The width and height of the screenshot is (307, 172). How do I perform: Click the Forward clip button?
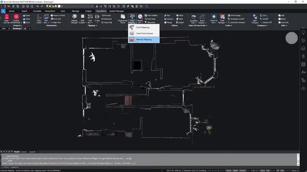pos(106,15)
